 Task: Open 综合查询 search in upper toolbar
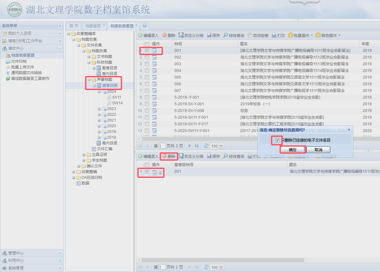(x=234, y=35)
